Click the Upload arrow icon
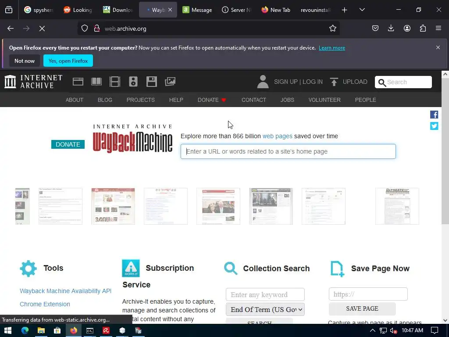 (334, 82)
